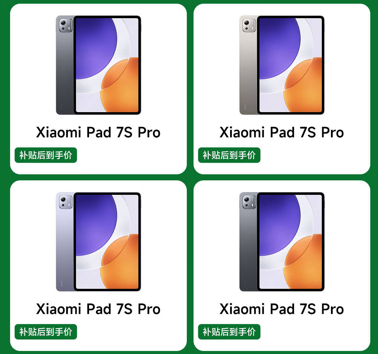This screenshot has width=378, height=354.
Task: Click the 补贴后到手价 badge under the beige tablet
Action: pyautogui.click(x=229, y=155)
